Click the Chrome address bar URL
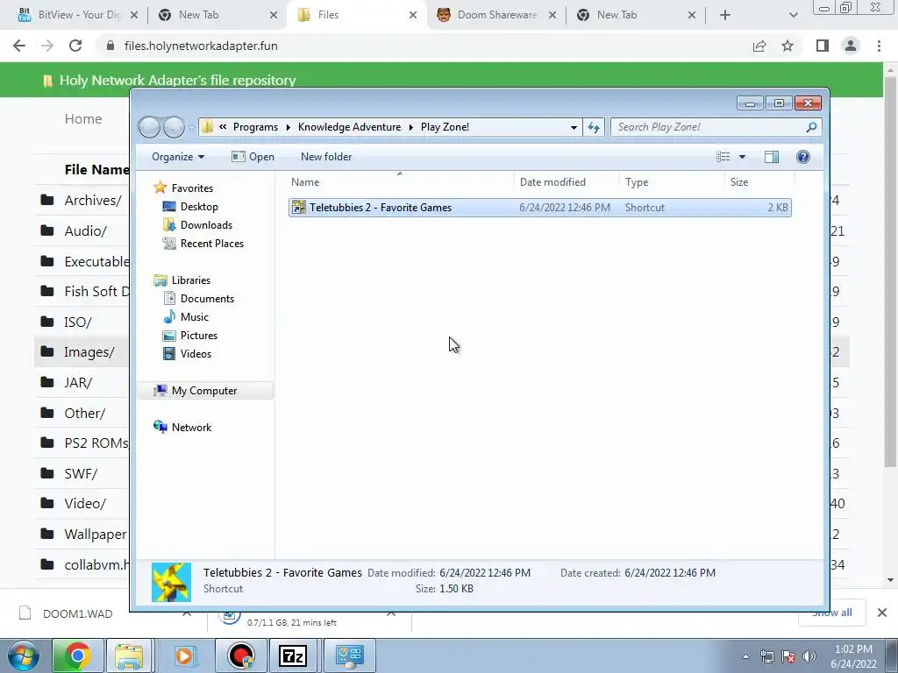This screenshot has height=673, width=898. [201, 46]
